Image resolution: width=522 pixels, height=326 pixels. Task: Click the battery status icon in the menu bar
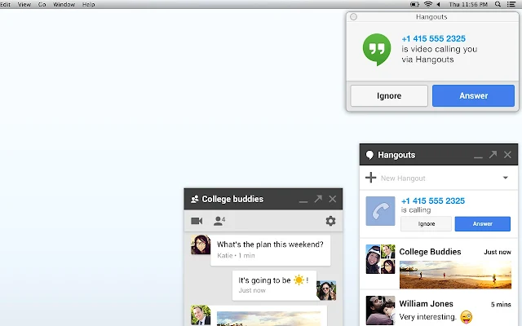(414, 4)
